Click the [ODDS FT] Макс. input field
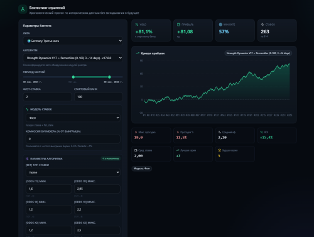This screenshot has height=237, width=314. tap(97, 189)
